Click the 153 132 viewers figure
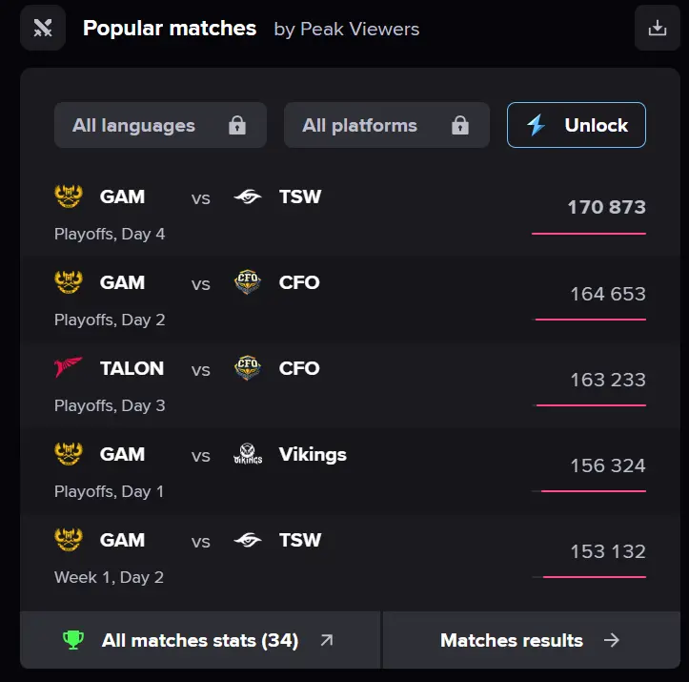This screenshot has height=682, width=689. coord(608,551)
